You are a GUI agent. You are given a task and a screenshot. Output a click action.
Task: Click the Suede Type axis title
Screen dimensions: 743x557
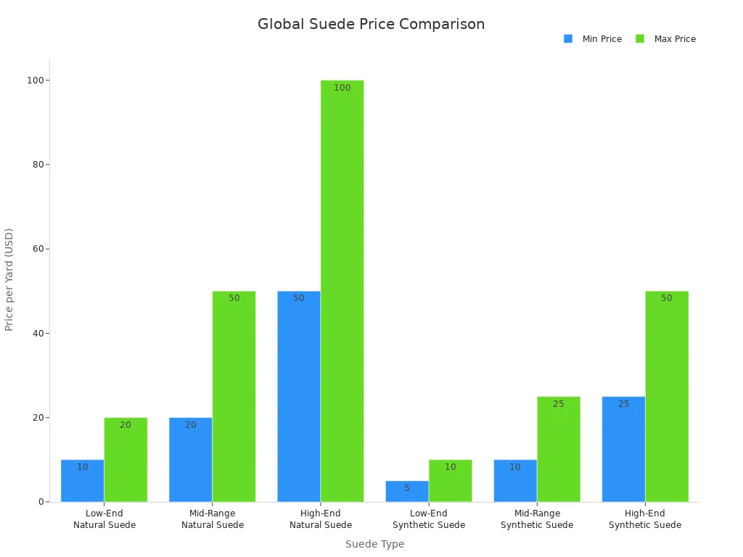(374, 544)
